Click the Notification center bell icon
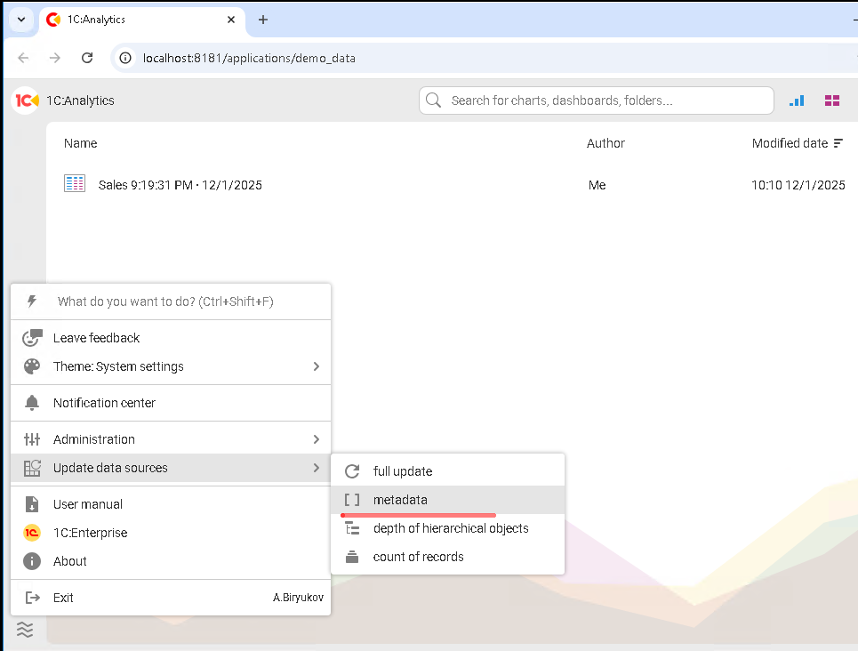 click(x=32, y=403)
